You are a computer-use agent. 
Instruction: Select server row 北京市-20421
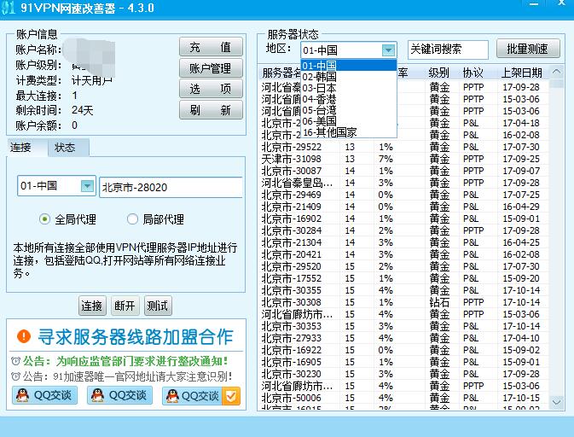click(404, 254)
